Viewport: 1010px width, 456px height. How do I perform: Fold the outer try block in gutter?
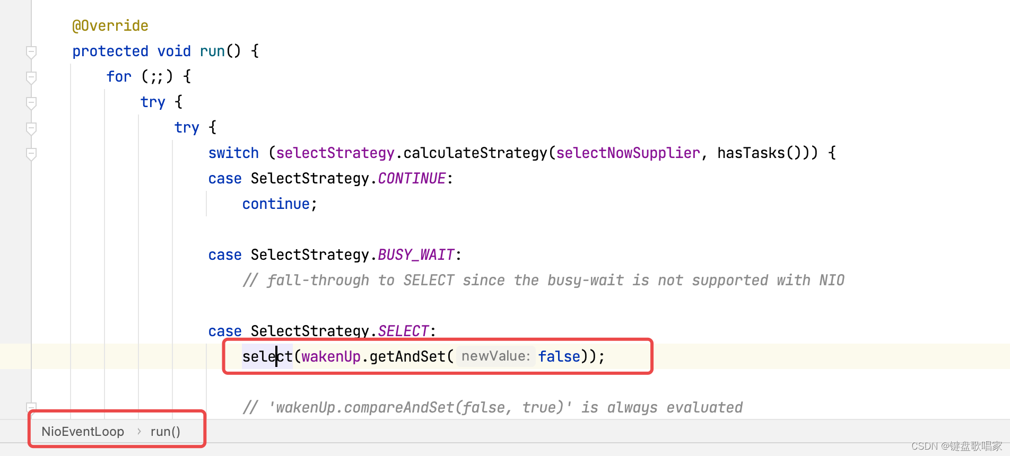(x=31, y=102)
